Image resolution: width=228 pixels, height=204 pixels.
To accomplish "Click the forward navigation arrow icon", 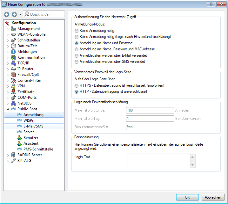I will [x=14, y=14].
